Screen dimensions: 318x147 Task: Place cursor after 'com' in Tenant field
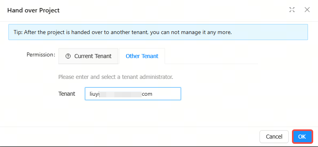pyautogui.click(x=153, y=94)
